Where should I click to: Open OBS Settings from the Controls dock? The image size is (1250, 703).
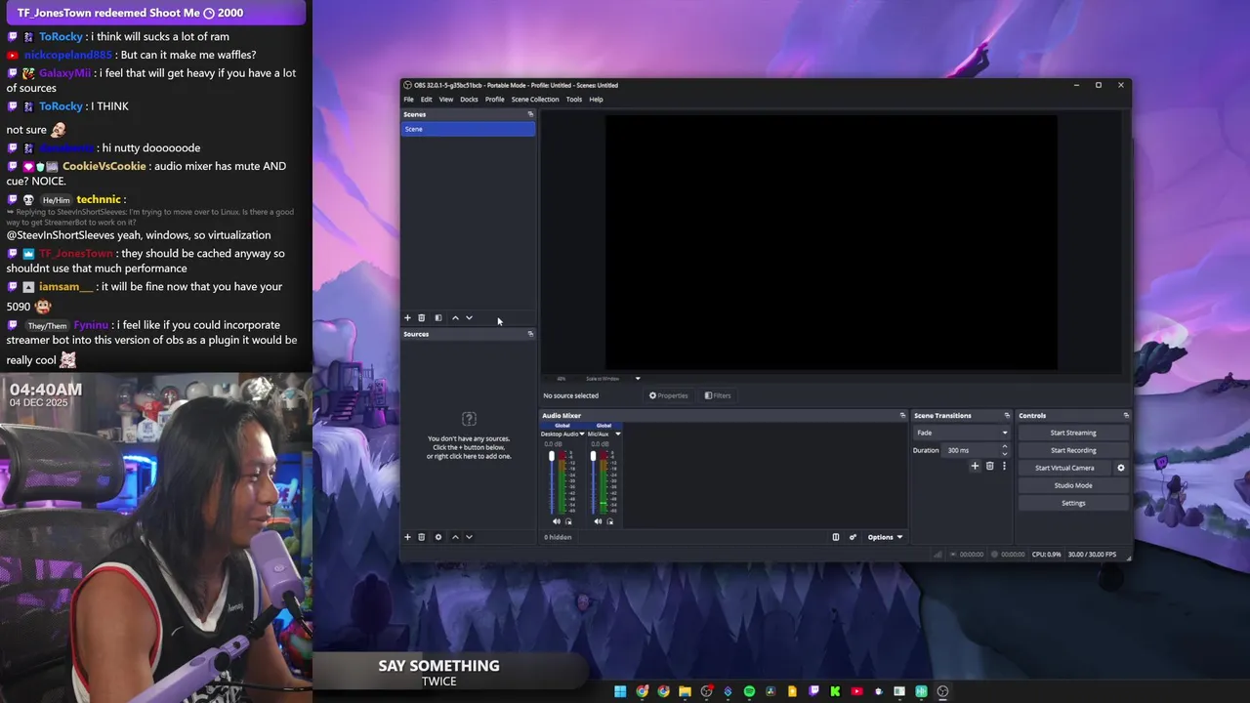(x=1073, y=503)
